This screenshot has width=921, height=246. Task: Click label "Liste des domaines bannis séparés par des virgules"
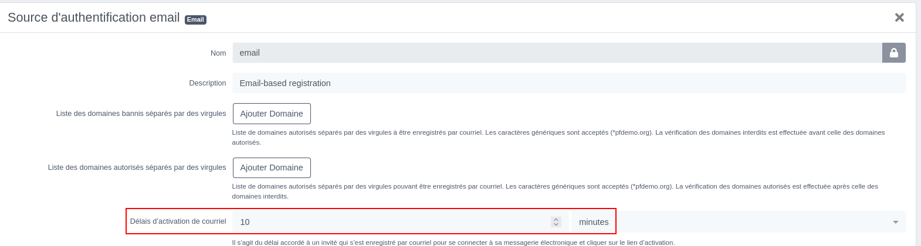tap(141, 114)
